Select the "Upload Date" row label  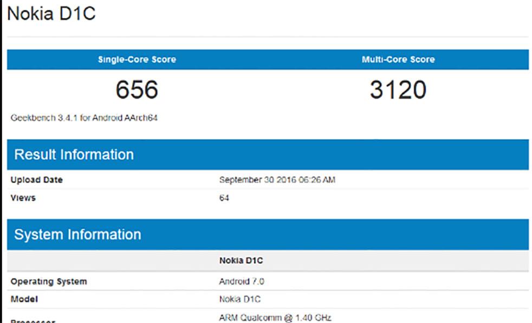pyautogui.click(x=37, y=180)
